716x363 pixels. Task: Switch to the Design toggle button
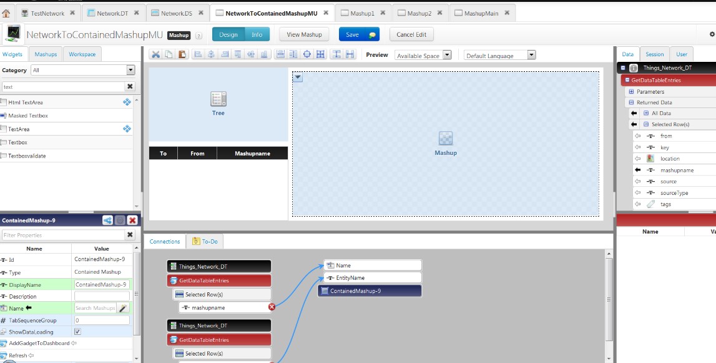pos(228,34)
